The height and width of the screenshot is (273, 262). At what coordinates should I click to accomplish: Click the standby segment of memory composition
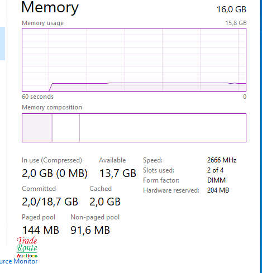click(66, 128)
